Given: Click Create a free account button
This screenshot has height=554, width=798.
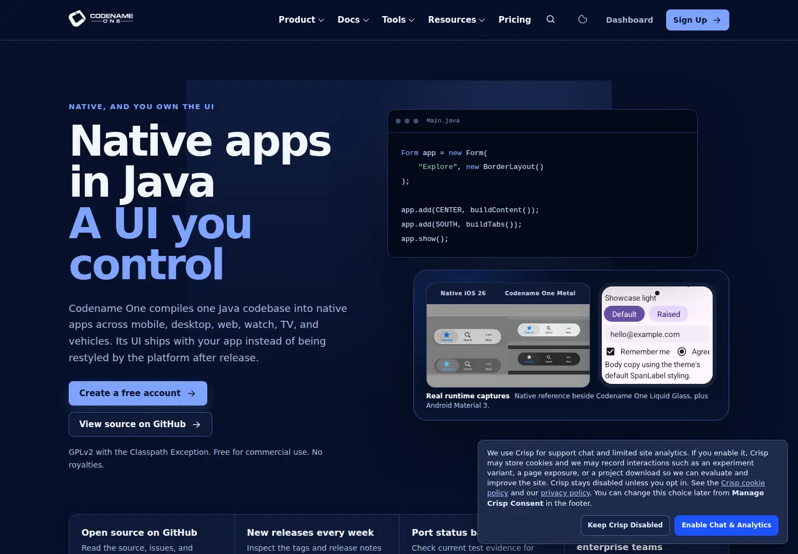Looking at the screenshot, I should [x=138, y=393].
